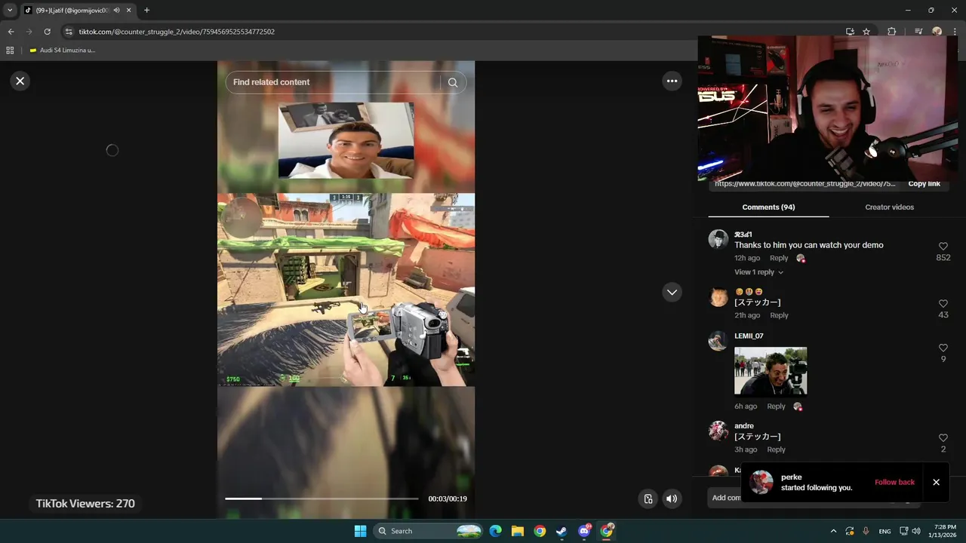Open Chrome apps grid in bookmarks bar
The height and width of the screenshot is (543, 966).
(x=10, y=51)
